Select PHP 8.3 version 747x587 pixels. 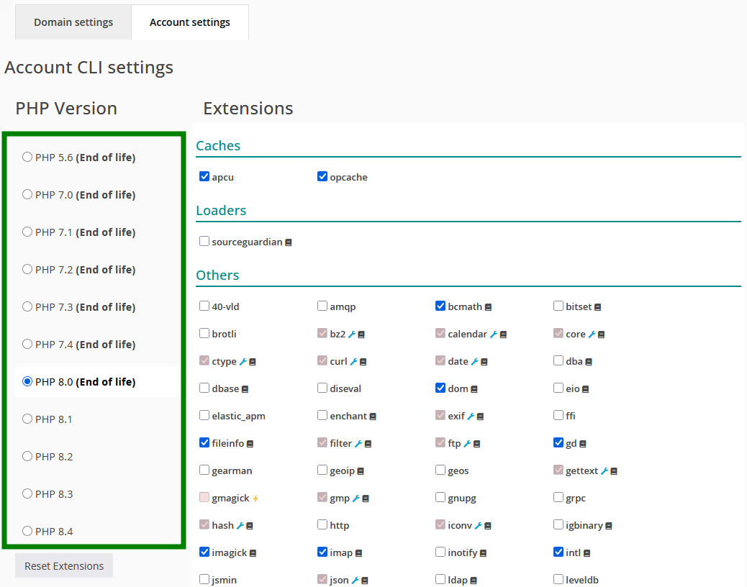[x=27, y=494]
